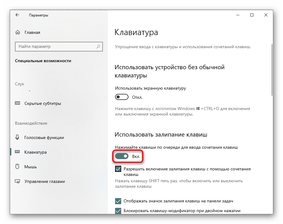
Task: Click Использовать экранную клавиатуру label
Action: point(150,88)
